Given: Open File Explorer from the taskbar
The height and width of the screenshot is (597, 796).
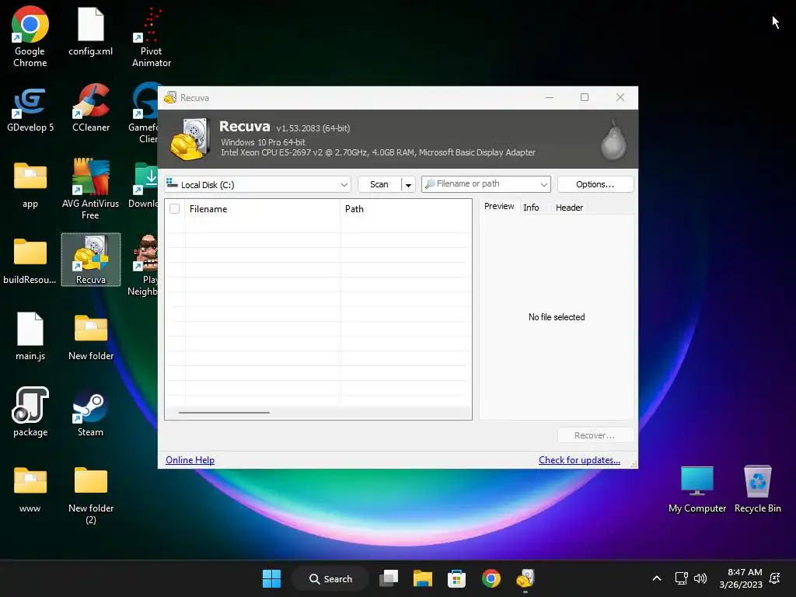Looking at the screenshot, I should (x=422, y=578).
